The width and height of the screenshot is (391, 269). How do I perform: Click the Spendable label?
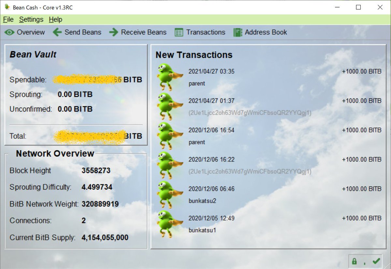28,80
